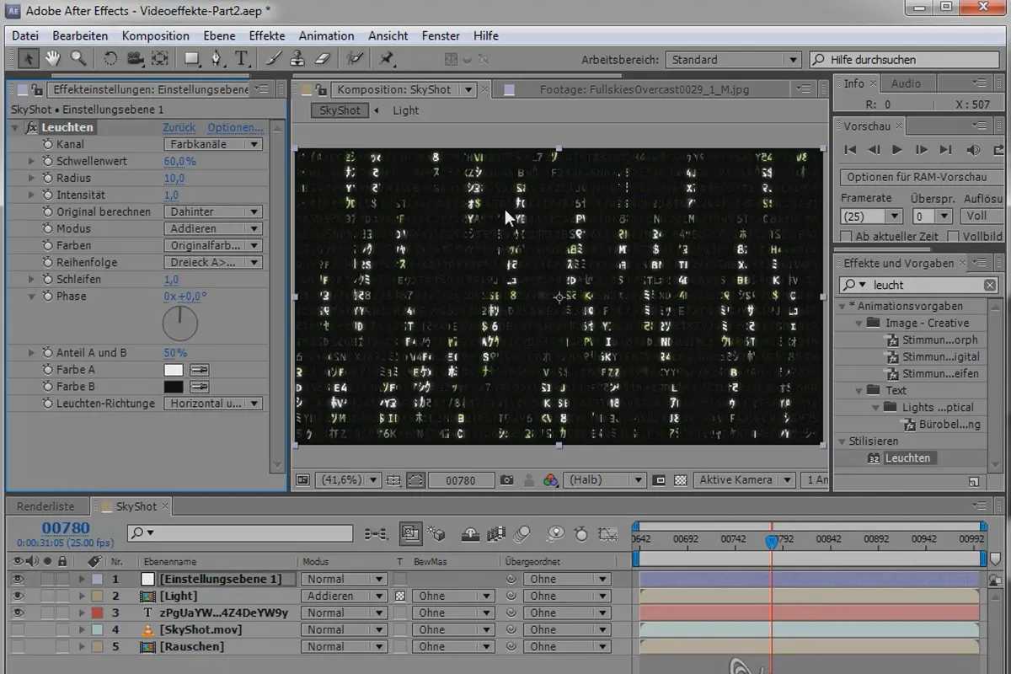Image resolution: width=1011 pixels, height=674 pixels.
Task: Open the Komposition menu
Action: (155, 35)
